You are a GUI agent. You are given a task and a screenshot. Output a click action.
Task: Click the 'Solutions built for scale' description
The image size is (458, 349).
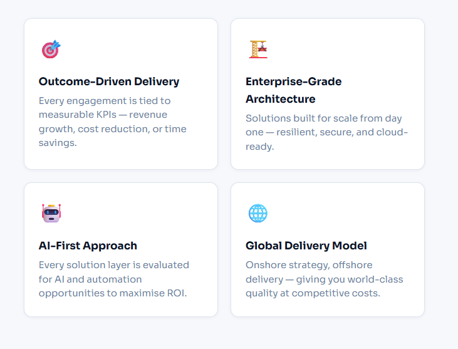point(326,132)
